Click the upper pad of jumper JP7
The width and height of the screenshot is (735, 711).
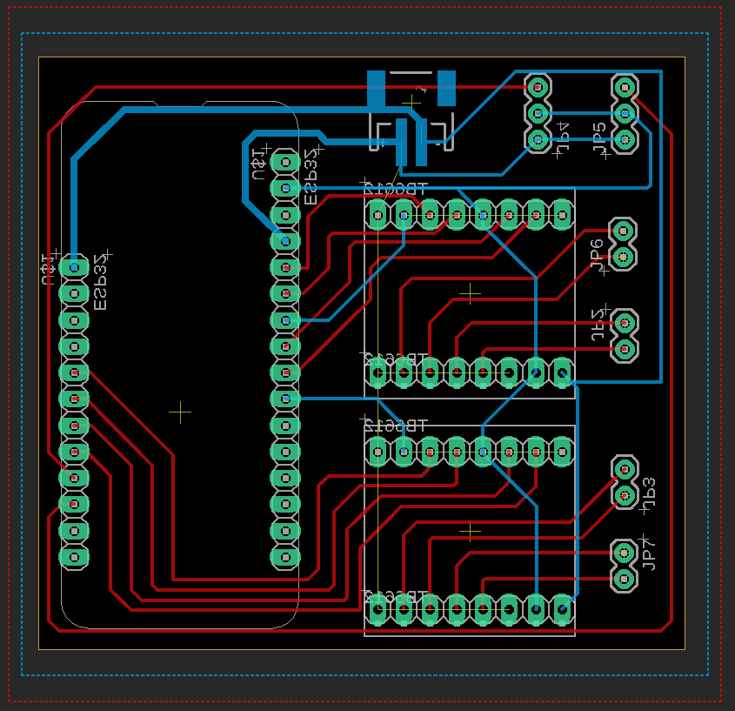(623, 553)
